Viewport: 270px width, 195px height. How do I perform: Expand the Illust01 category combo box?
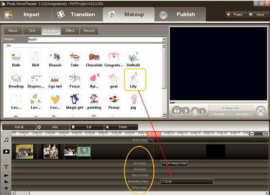[97, 40]
